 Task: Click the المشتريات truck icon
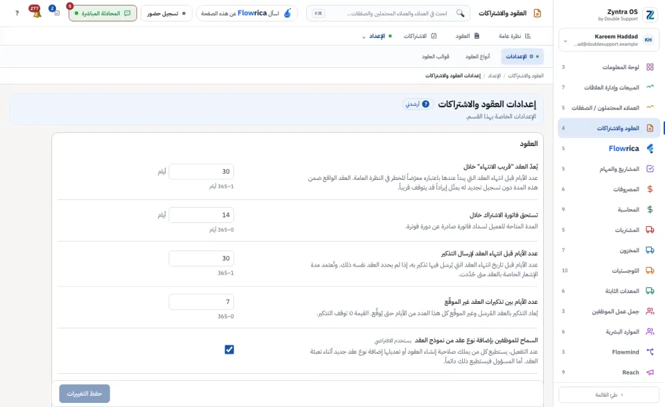point(650,230)
